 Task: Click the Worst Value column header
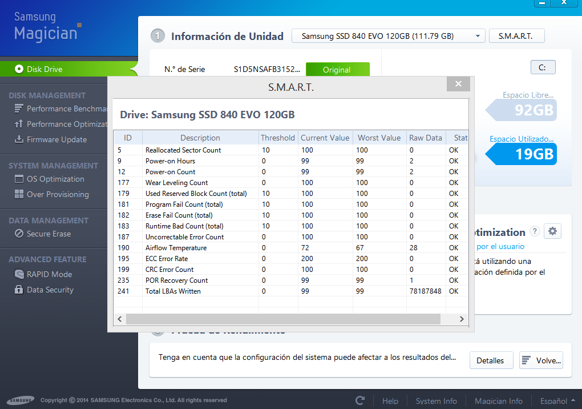point(379,138)
